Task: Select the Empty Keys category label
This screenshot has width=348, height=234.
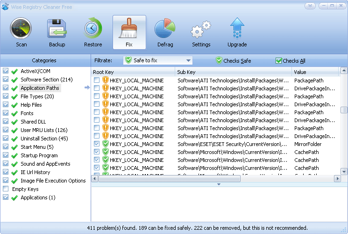Action: 25,189
